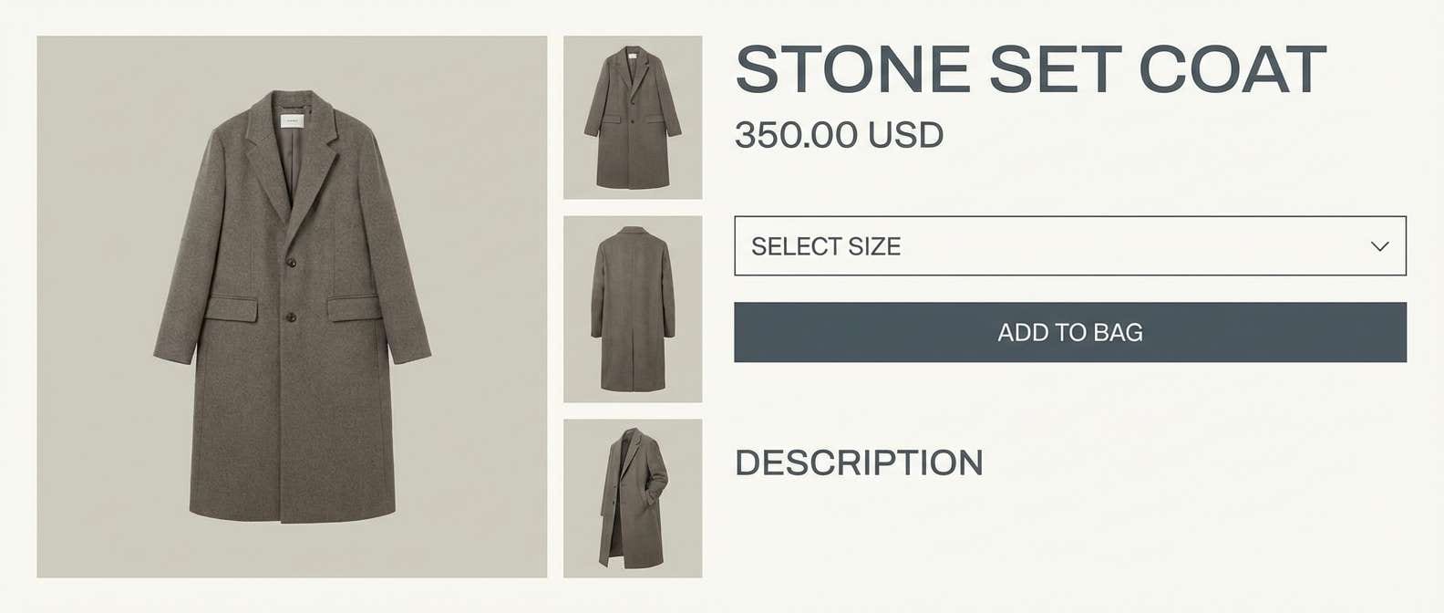
Task: Click the STONE SET COAT title
Action: click(x=1031, y=68)
